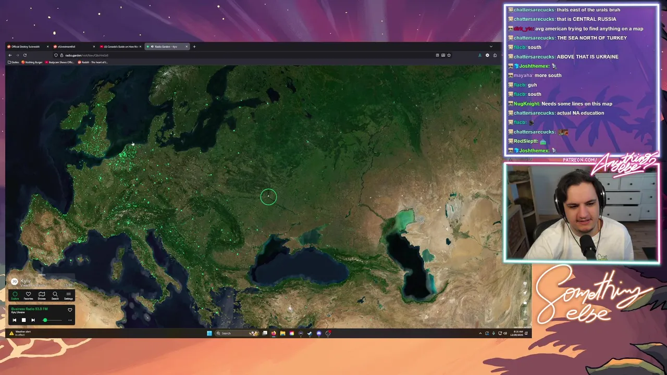Show hidden system tray icons
Image resolution: width=667 pixels, height=375 pixels.
pyautogui.click(x=480, y=333)
